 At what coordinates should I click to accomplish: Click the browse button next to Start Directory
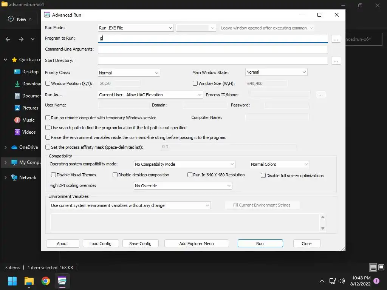click(336, 61)
